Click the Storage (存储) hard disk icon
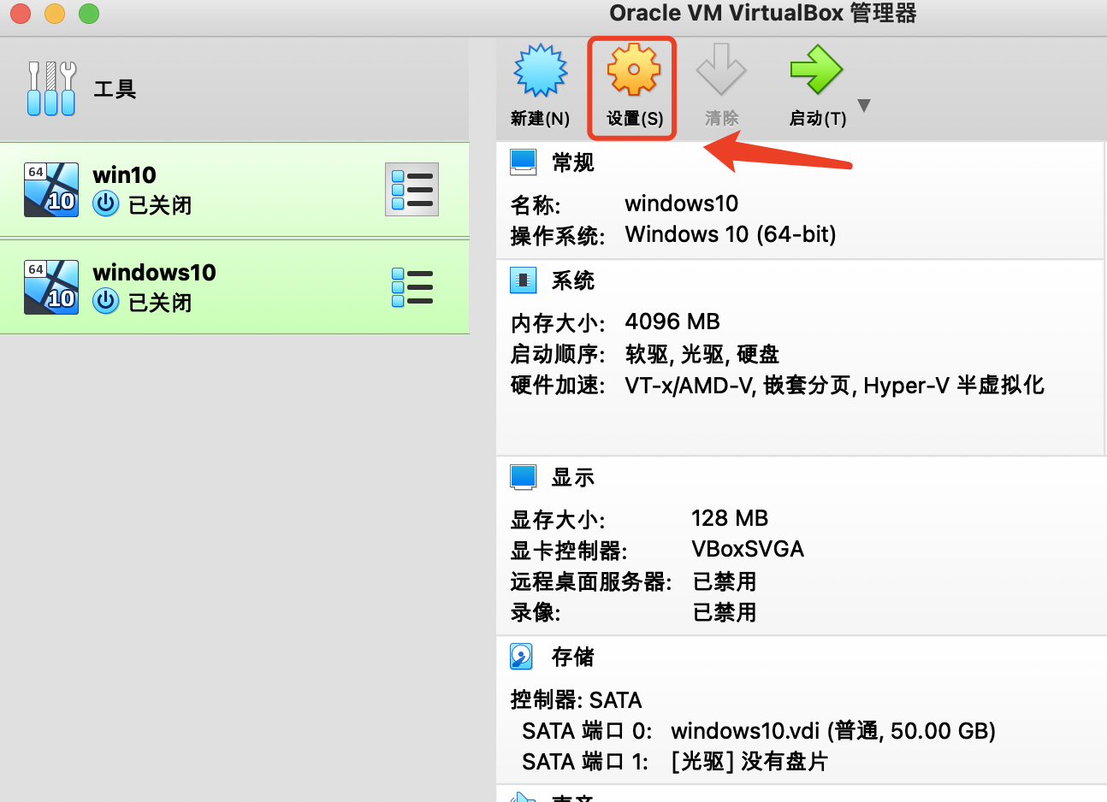Image resolution: width=1107 pixels, height=802 pixels. coord(523,657)
